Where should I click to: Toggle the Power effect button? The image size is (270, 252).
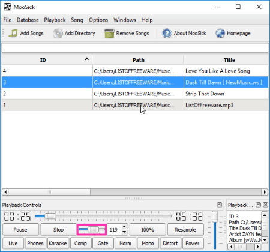[193, 243]
